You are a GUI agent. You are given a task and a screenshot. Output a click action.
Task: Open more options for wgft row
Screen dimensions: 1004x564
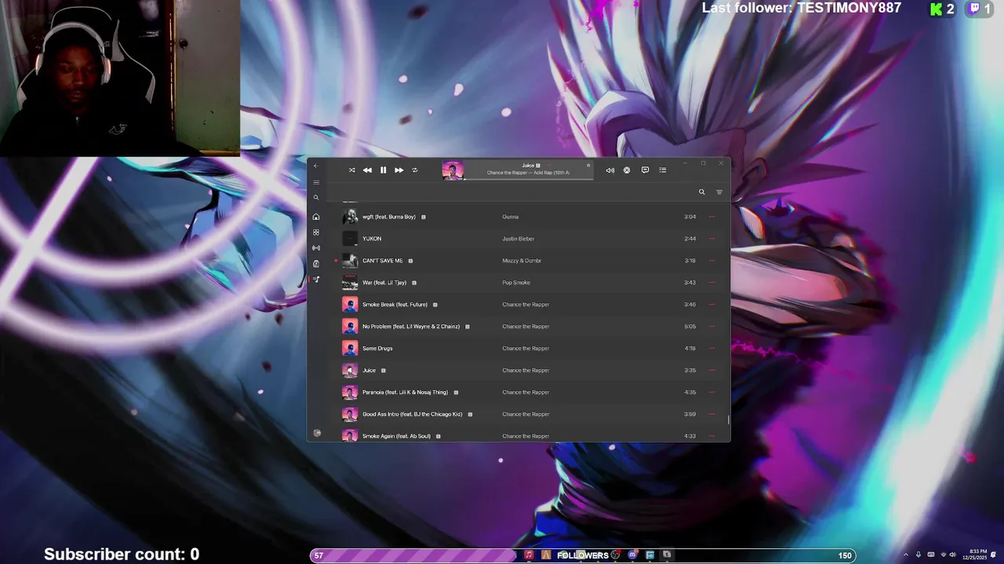[712, 217]
